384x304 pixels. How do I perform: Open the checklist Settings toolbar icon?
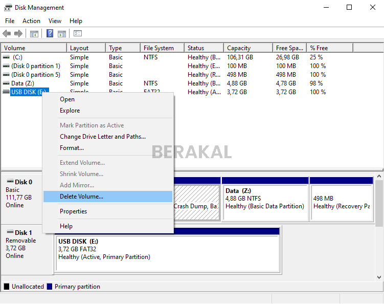point(78,34)
